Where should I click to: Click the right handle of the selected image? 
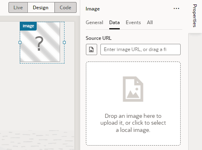click(x=64, y=43)
